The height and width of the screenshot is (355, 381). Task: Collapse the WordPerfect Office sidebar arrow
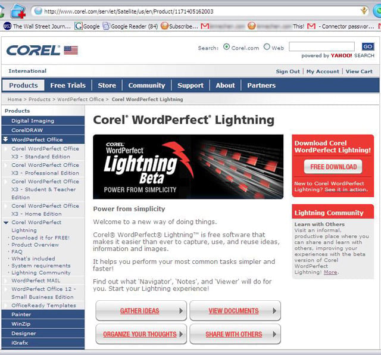5,139
